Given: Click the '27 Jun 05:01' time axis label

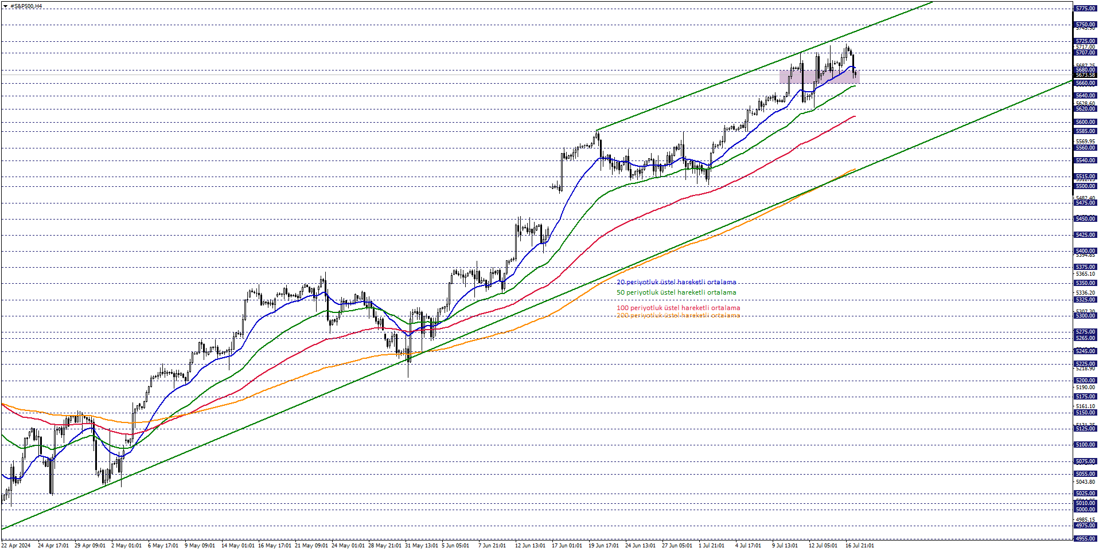Looking at the screenshot, I should (x=677, y=546).
